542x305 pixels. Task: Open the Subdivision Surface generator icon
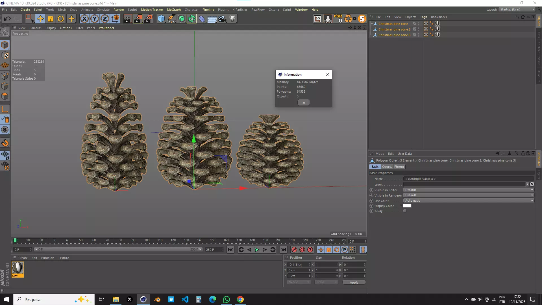pyautogui.click(x=182, y=19)
